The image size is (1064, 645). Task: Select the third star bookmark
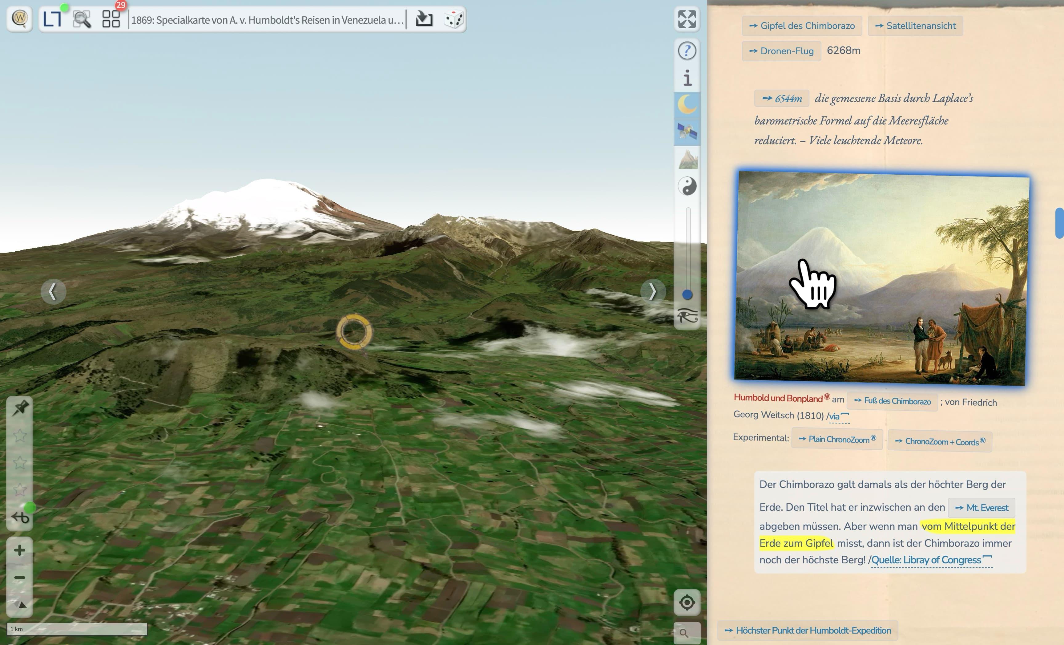(x=20, y=490)
